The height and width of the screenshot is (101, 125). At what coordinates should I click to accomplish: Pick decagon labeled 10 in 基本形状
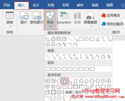48,87
